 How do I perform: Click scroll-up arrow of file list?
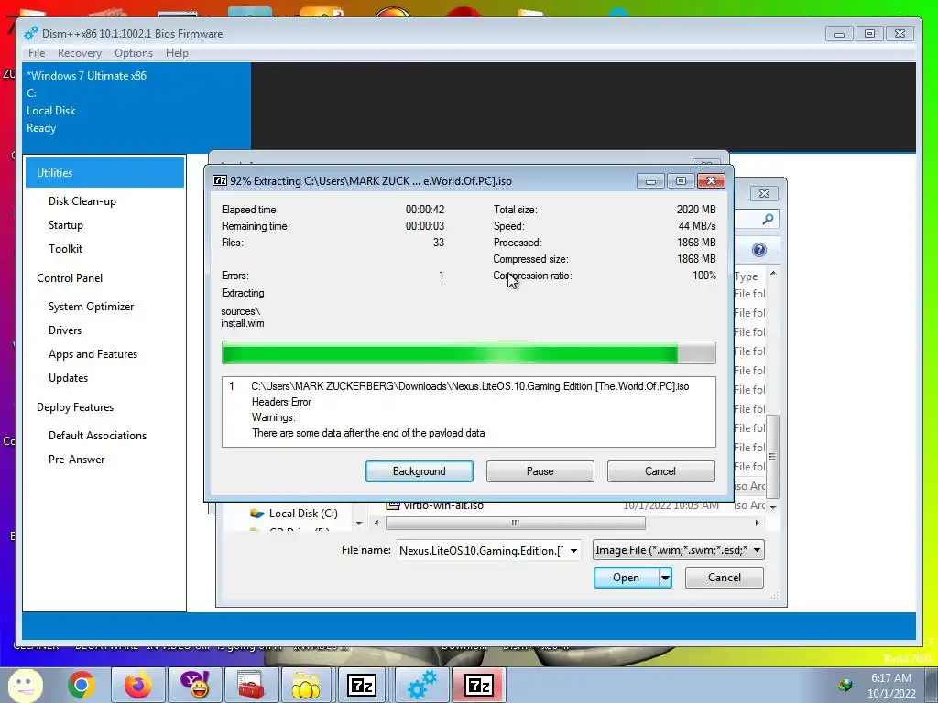pos(773,274)
